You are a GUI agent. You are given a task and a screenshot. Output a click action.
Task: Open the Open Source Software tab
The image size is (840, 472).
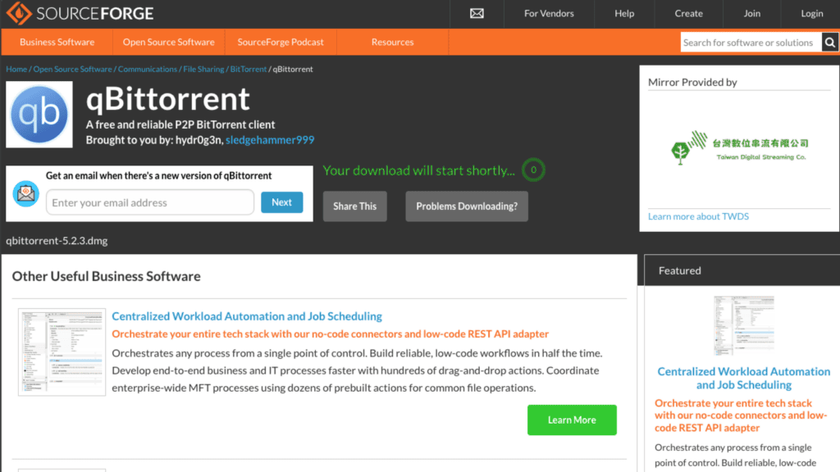[168, 42]
